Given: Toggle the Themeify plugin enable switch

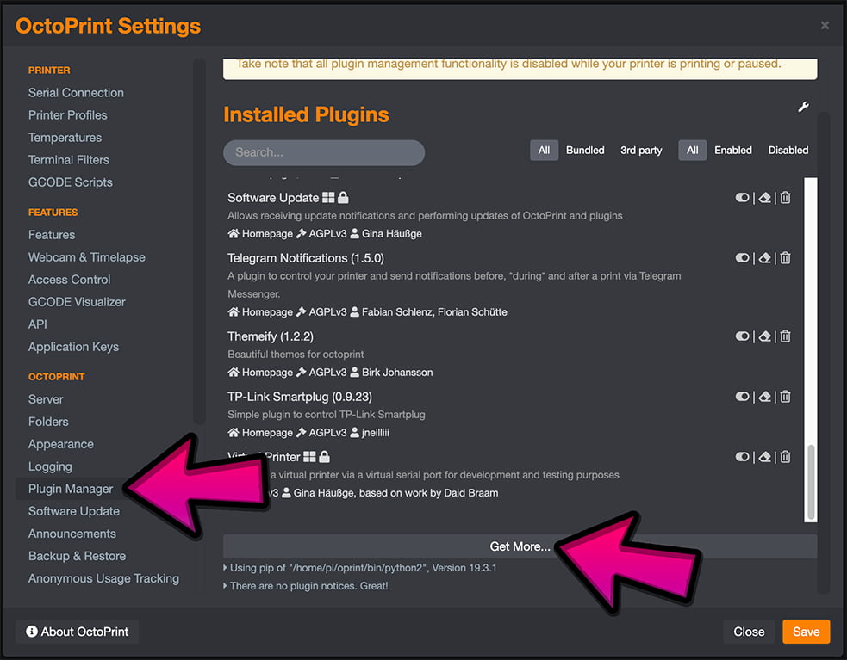Looking at the screenshot, I should [x=742, y=336].
